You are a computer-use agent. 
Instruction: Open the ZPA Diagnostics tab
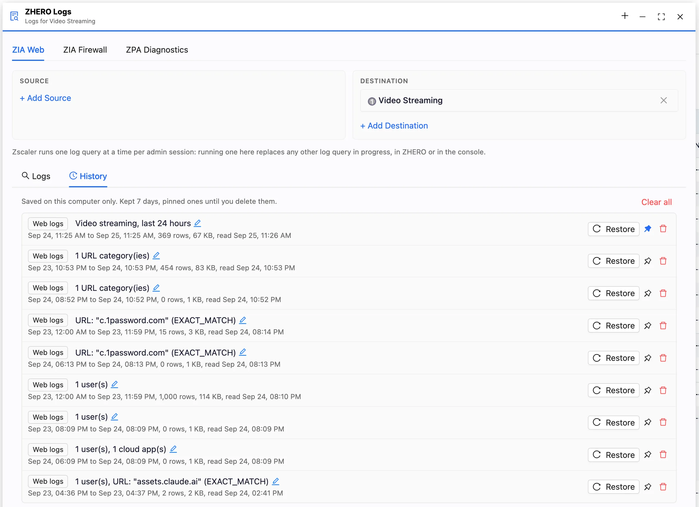click(x=157, y=50)
